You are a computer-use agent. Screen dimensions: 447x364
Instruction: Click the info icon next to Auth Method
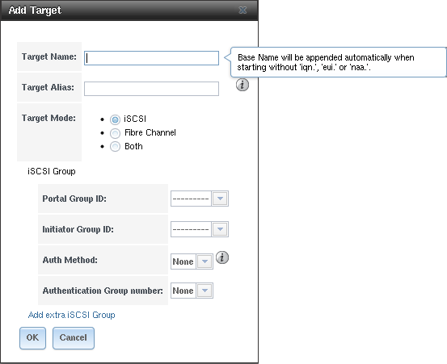[222, 257]
